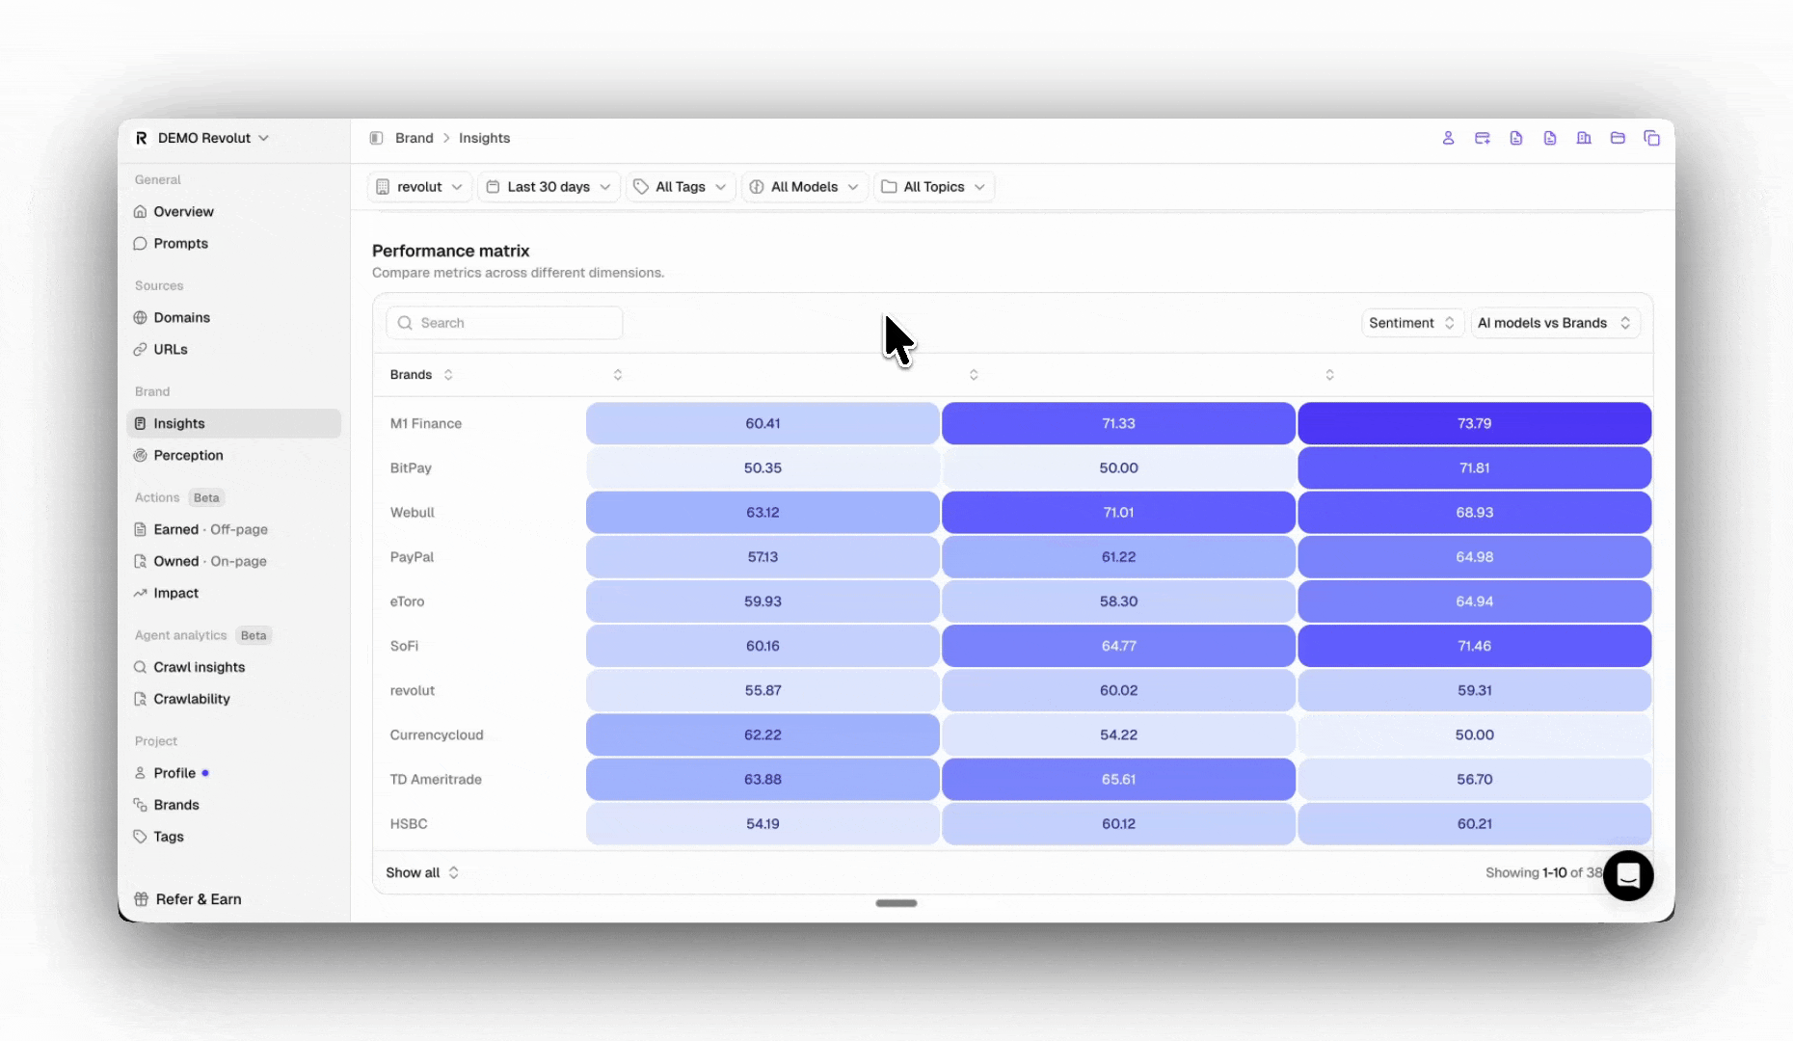1793x1041 pixels.
Task: Open Owned On-page actions
Action: [233, 561]
